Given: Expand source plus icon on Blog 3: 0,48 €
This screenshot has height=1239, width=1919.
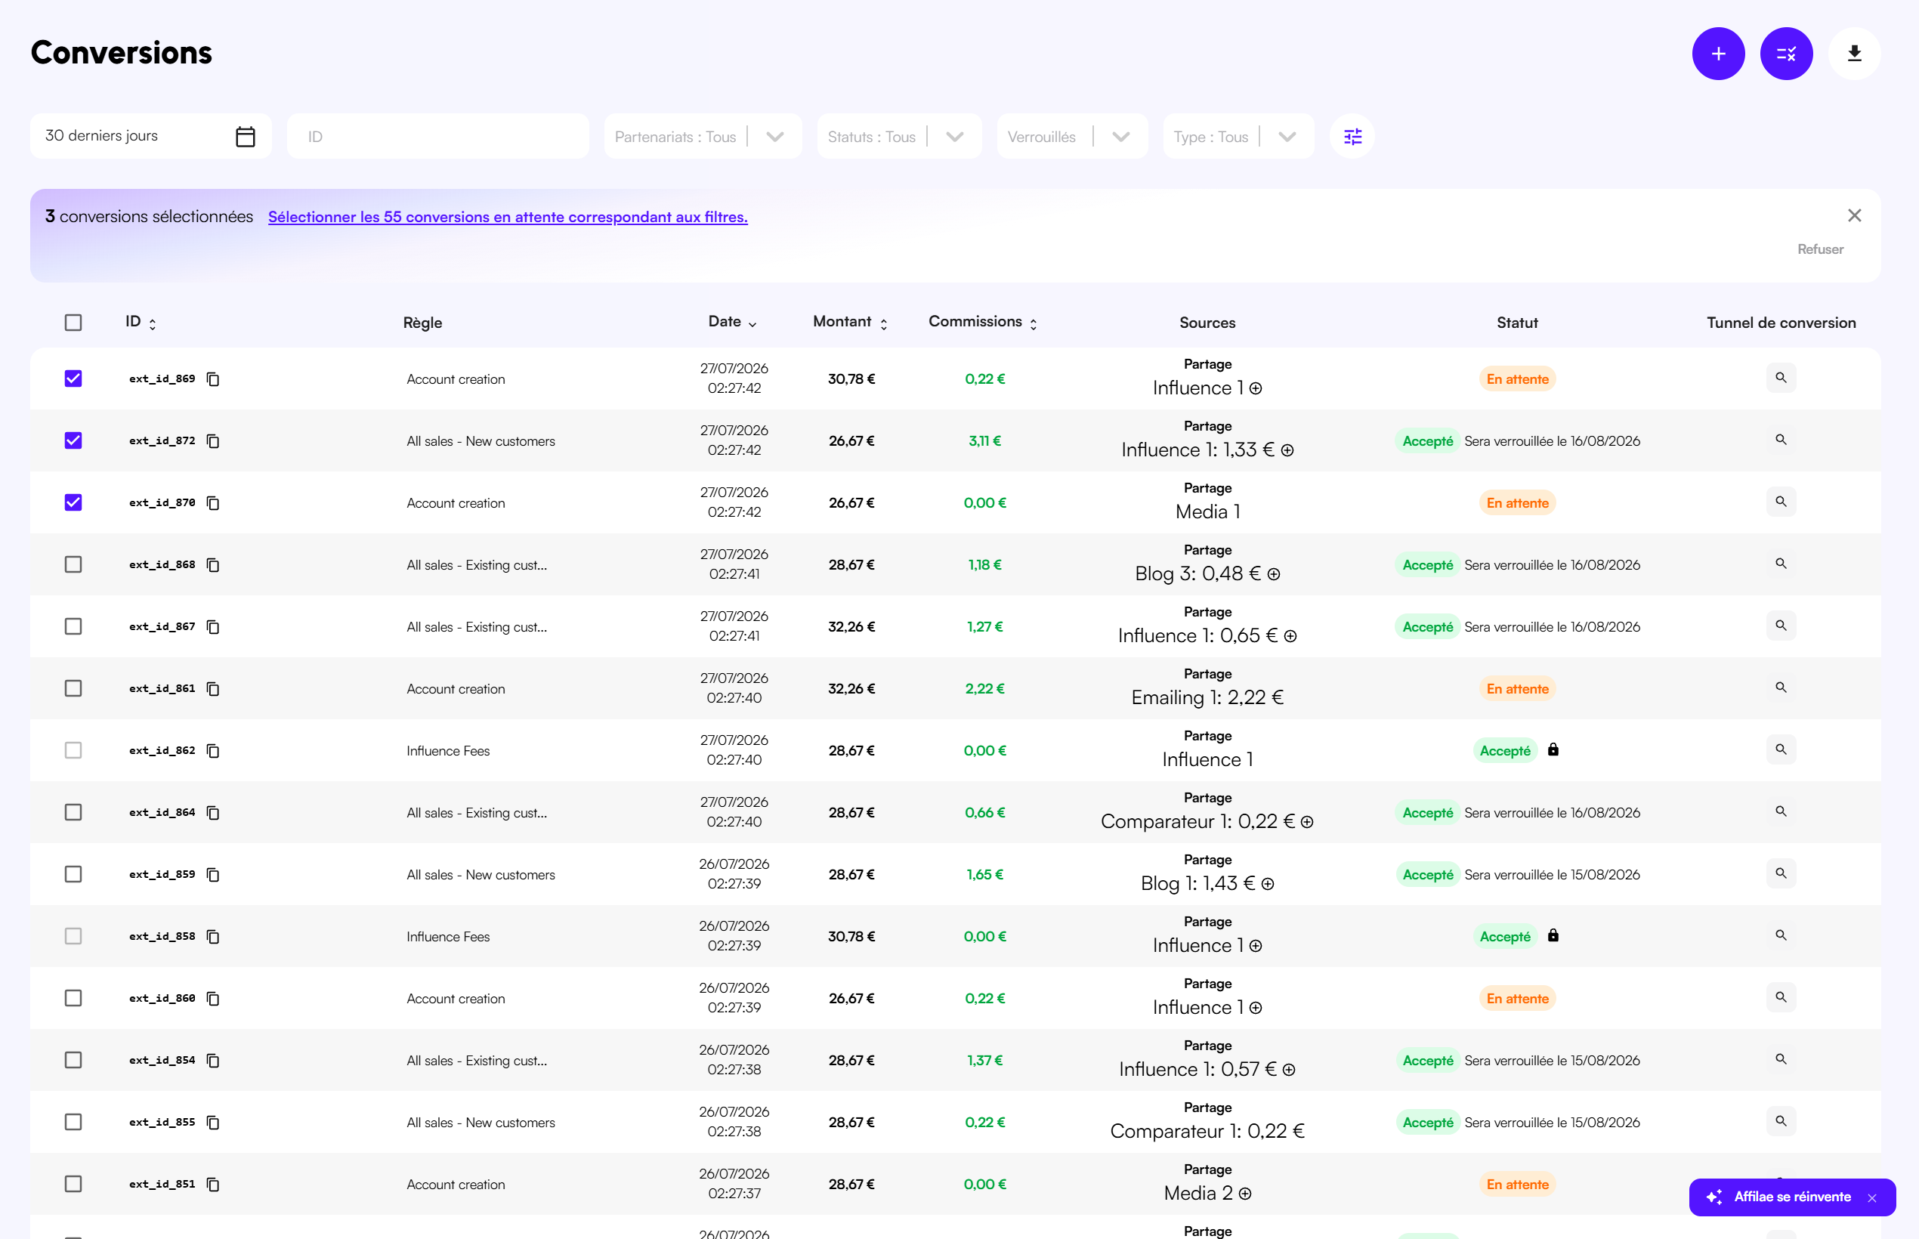Looking at the screenshot, I should [1273, 574].
